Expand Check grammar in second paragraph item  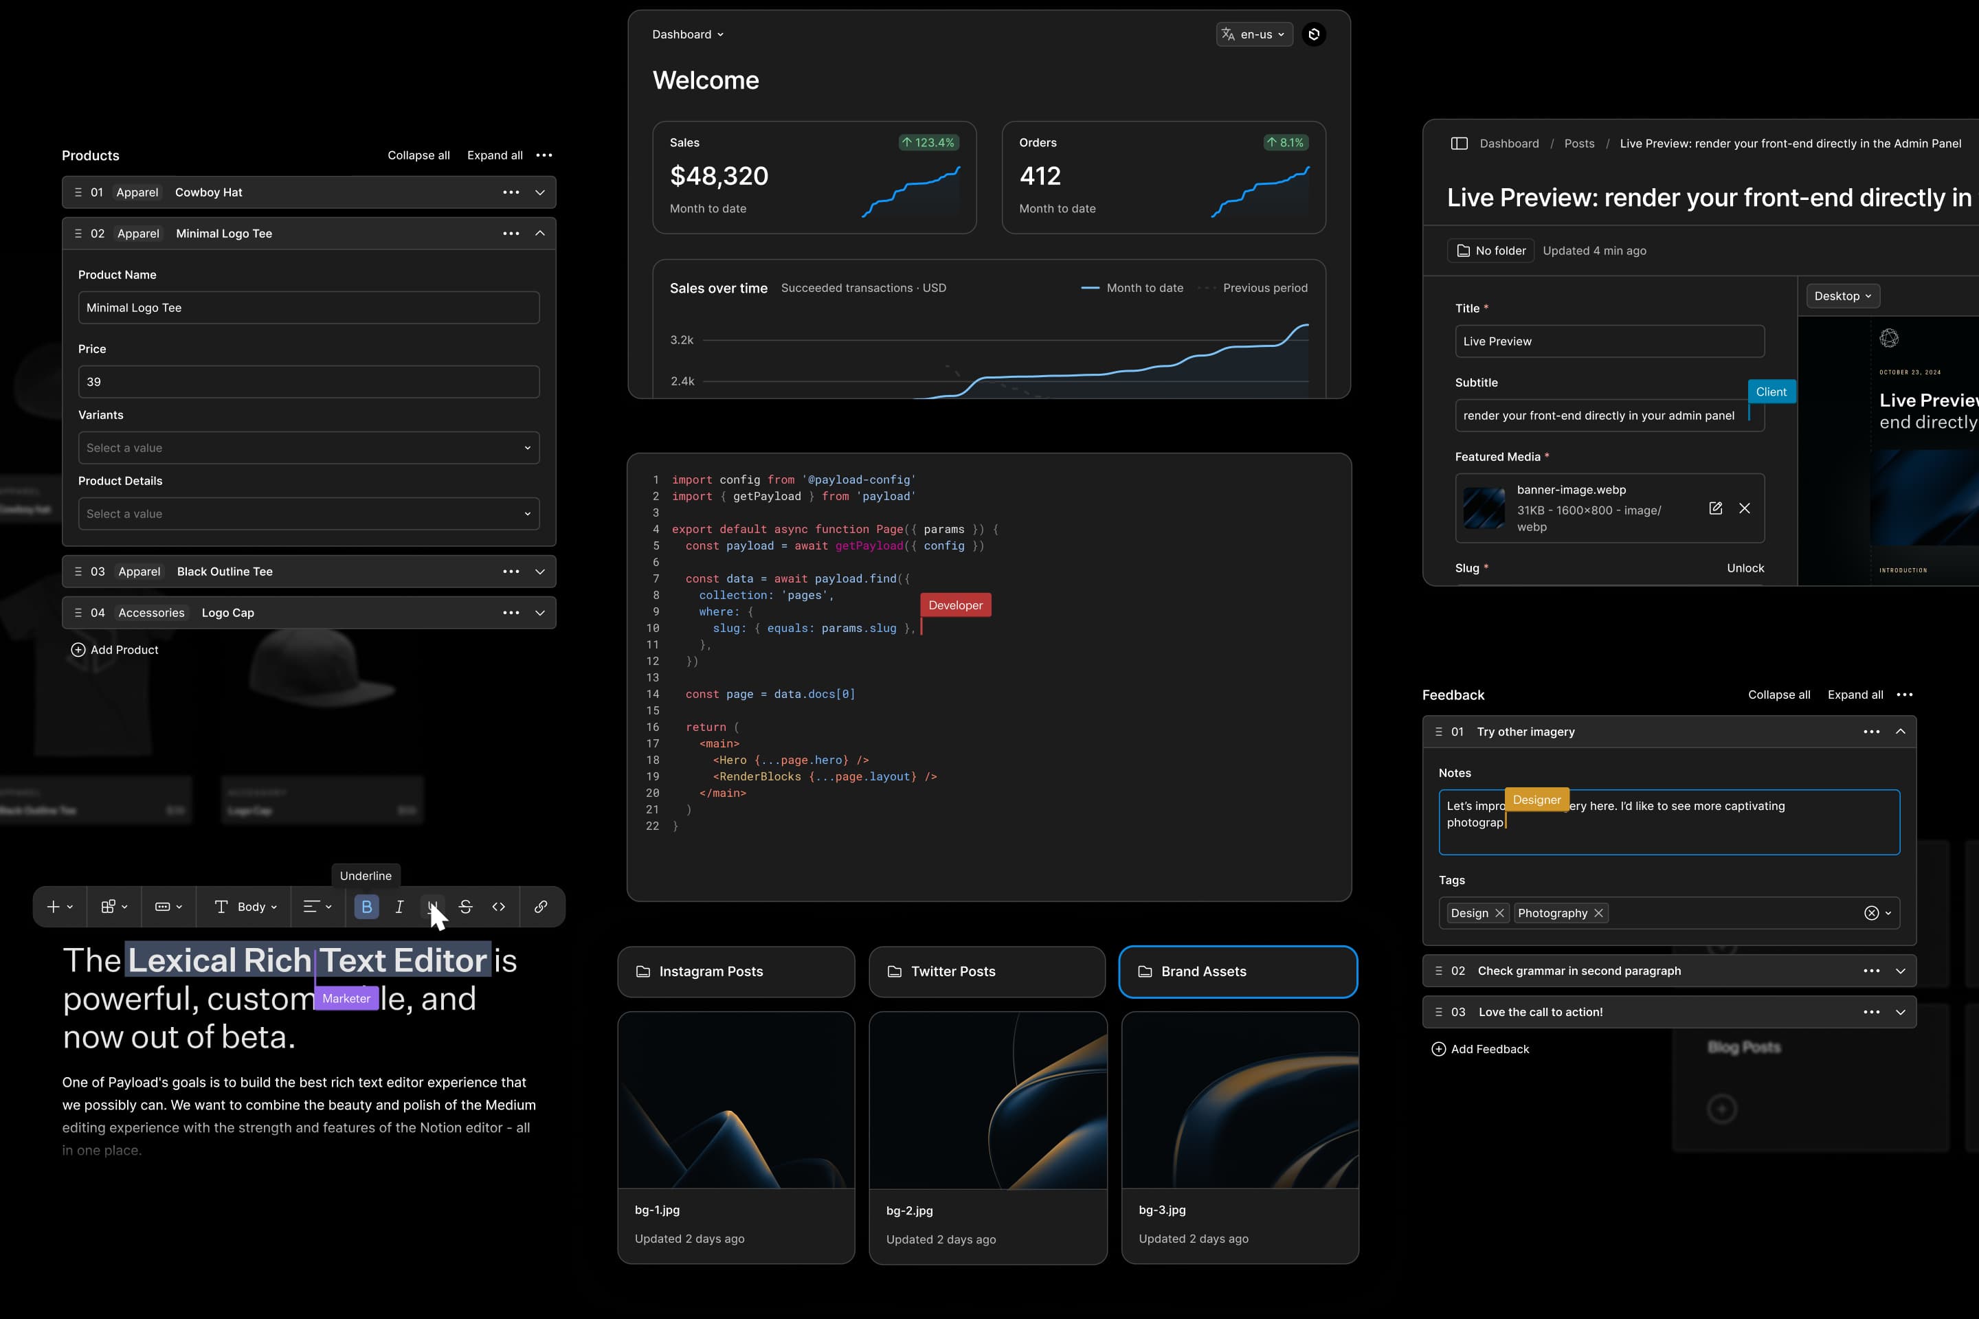[x=1900, y=971]
